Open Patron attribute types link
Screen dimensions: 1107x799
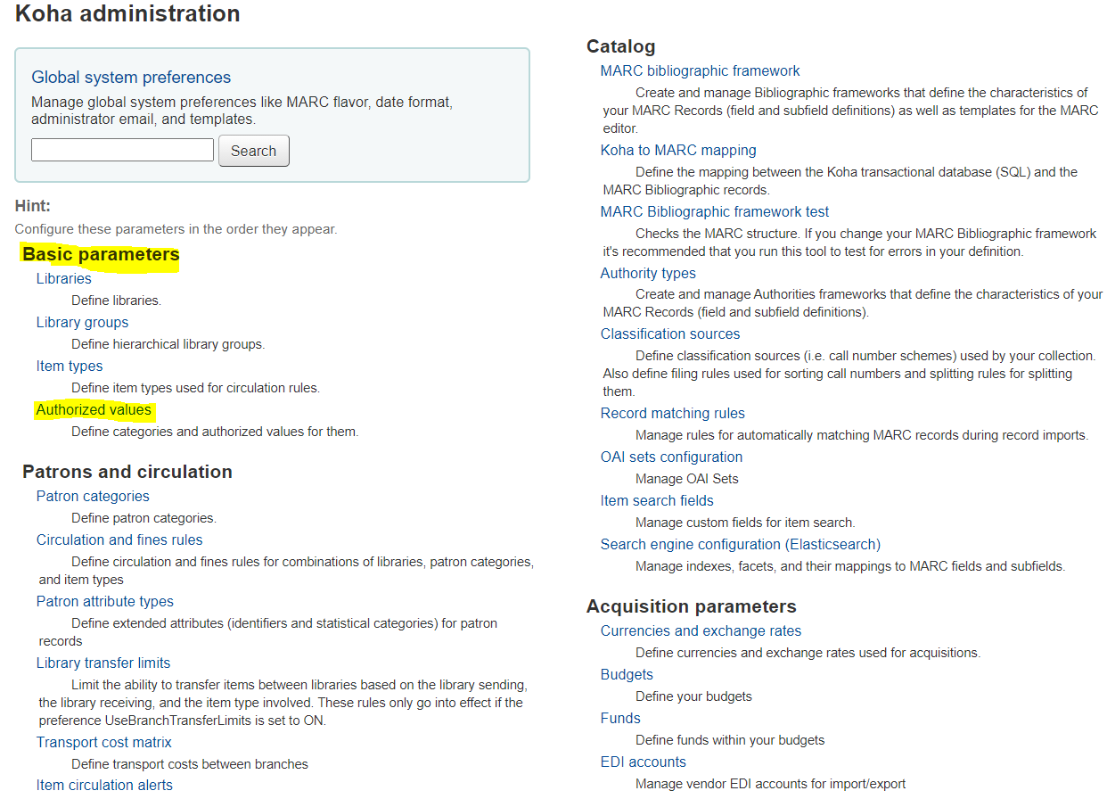point(105,601)
